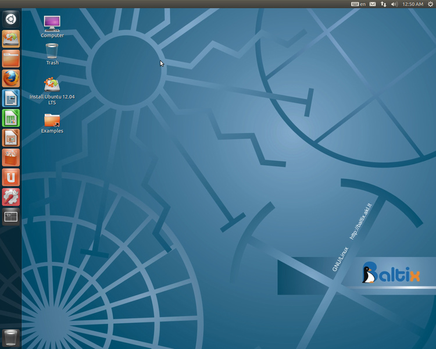This screenshot has width=436, height=349.
Task: Open LibreOffice Calc from the launcher
Action: tap(11, 118)
